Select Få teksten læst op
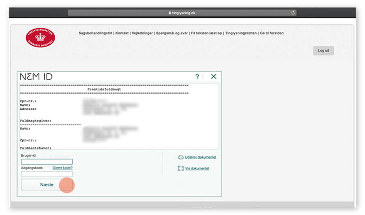Viewport: 365px width, 215px height. coord(206,33)
